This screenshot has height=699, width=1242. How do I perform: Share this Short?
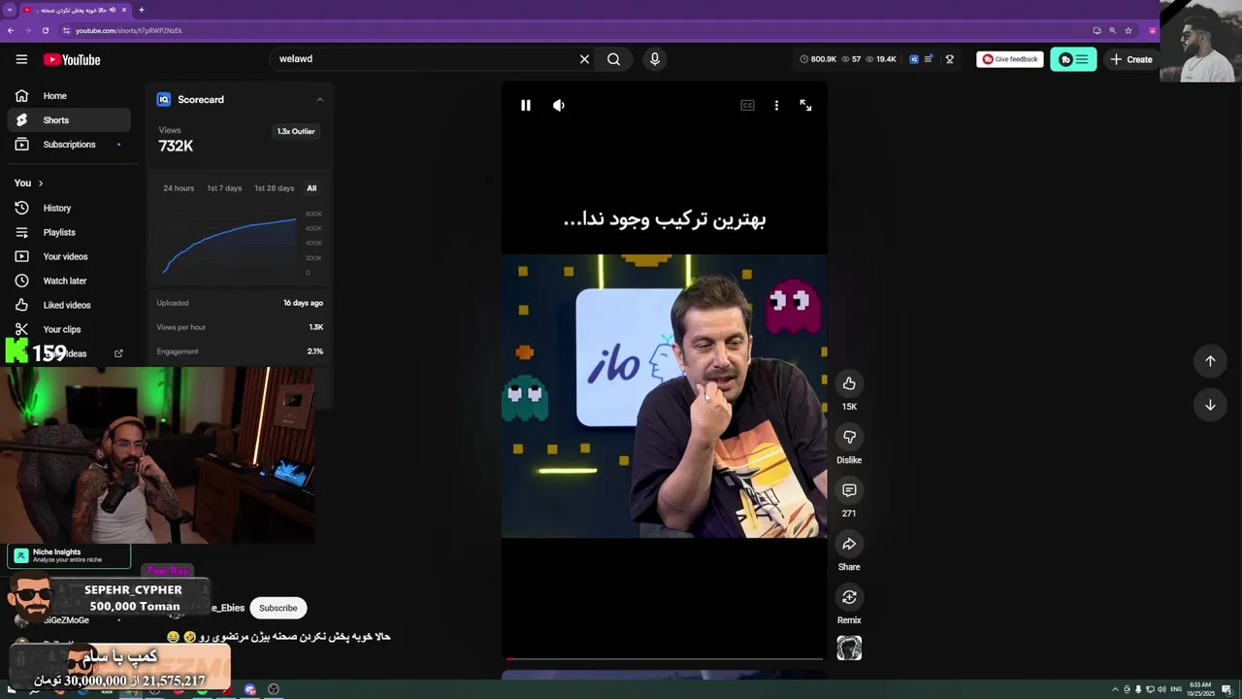coord(849,544)
